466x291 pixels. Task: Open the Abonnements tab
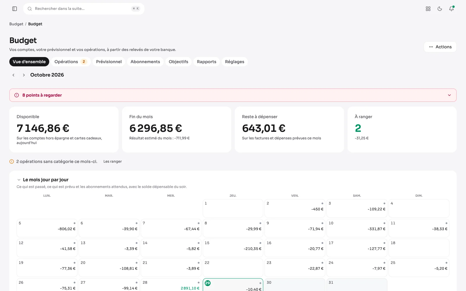point(145,62)
